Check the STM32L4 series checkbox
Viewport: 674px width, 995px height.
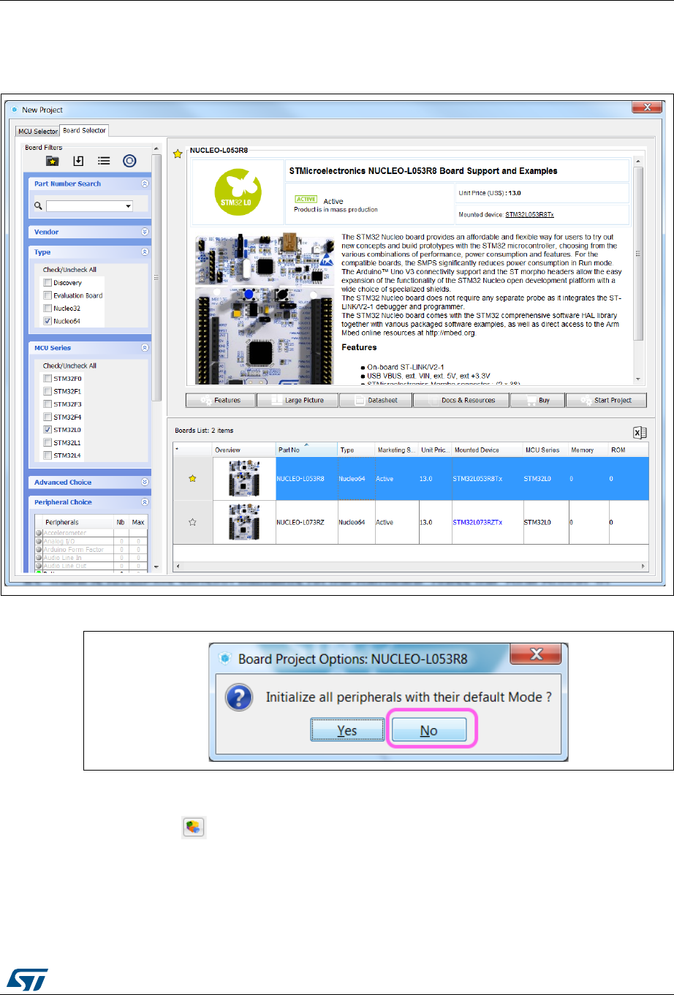pos(48,455)
